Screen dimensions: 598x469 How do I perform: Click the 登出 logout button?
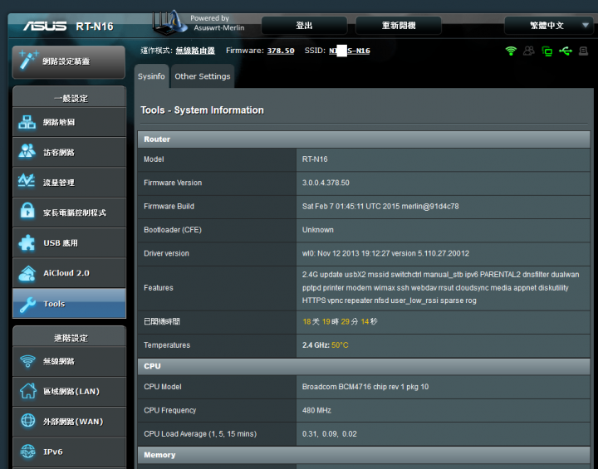click(x=304, y=26)
